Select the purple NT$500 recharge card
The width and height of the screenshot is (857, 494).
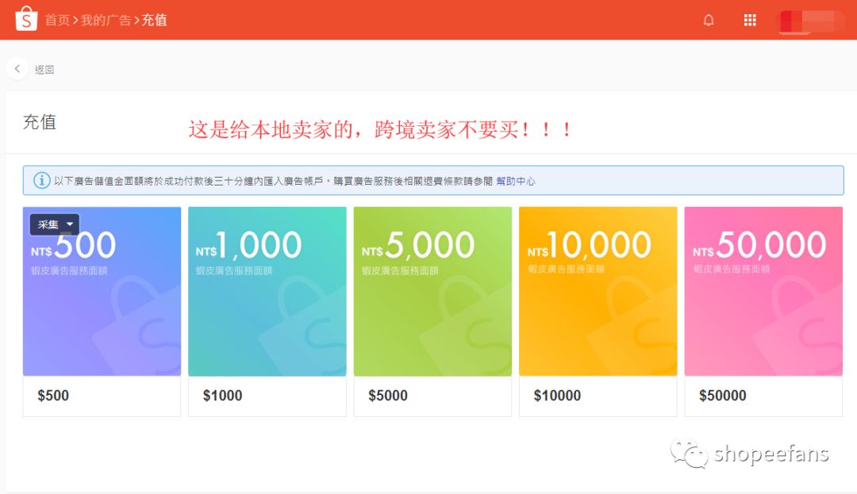pos(102,291)
